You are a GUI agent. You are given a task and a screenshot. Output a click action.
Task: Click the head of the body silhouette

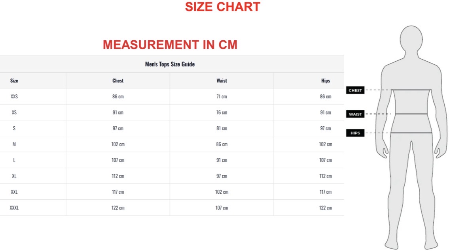[x=411, y=39]
